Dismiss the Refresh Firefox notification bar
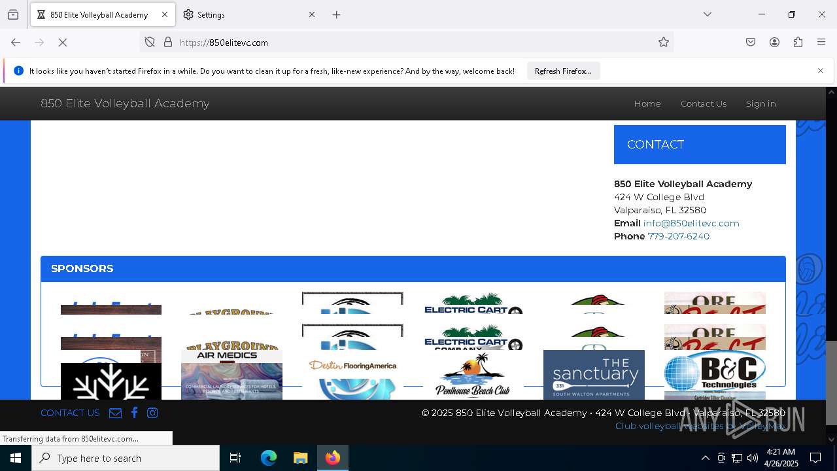 pos(821,71)
